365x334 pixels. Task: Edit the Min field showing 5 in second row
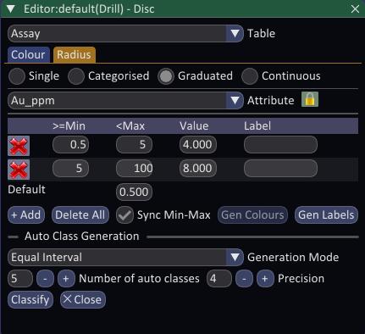(x=70, y=169)
